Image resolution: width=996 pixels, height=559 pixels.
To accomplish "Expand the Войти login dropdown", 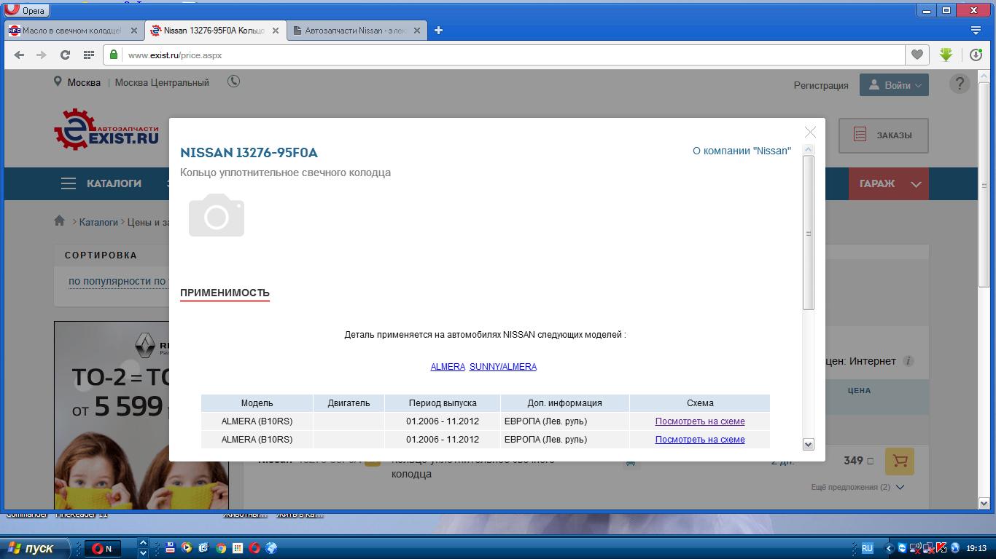I will tap(894, 85).
